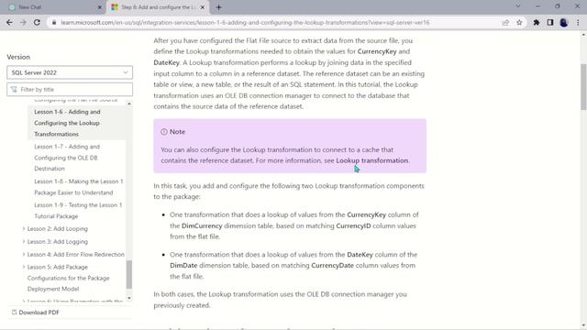
Task: Open the browser side panel
Action: pyautogui.click(x=550, y=22)
